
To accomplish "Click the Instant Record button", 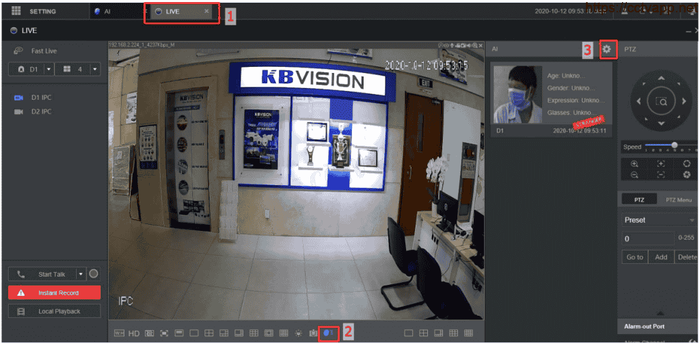I will [54, 292].
